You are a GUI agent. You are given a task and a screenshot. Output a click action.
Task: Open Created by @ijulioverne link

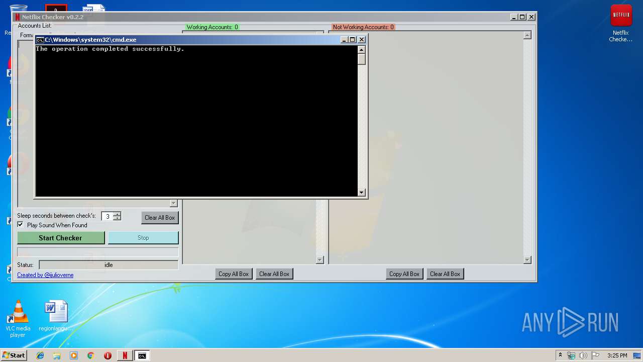(x=45, y=275)
